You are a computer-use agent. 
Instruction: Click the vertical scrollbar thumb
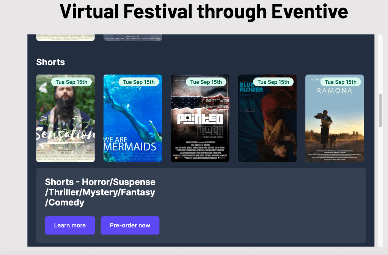(380, 110)
